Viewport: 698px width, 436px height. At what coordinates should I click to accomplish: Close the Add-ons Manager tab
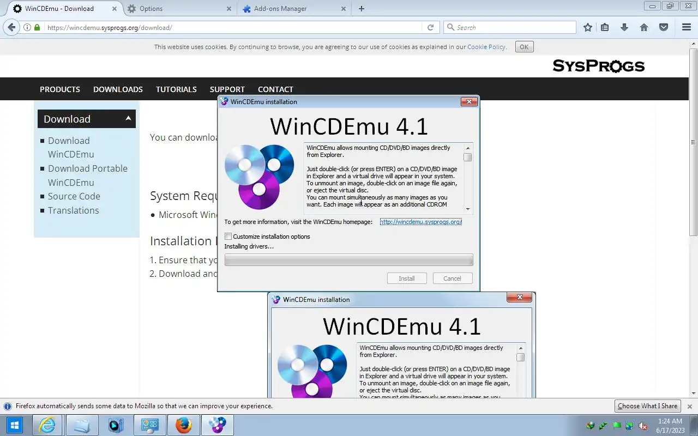(x=343, y=9)
